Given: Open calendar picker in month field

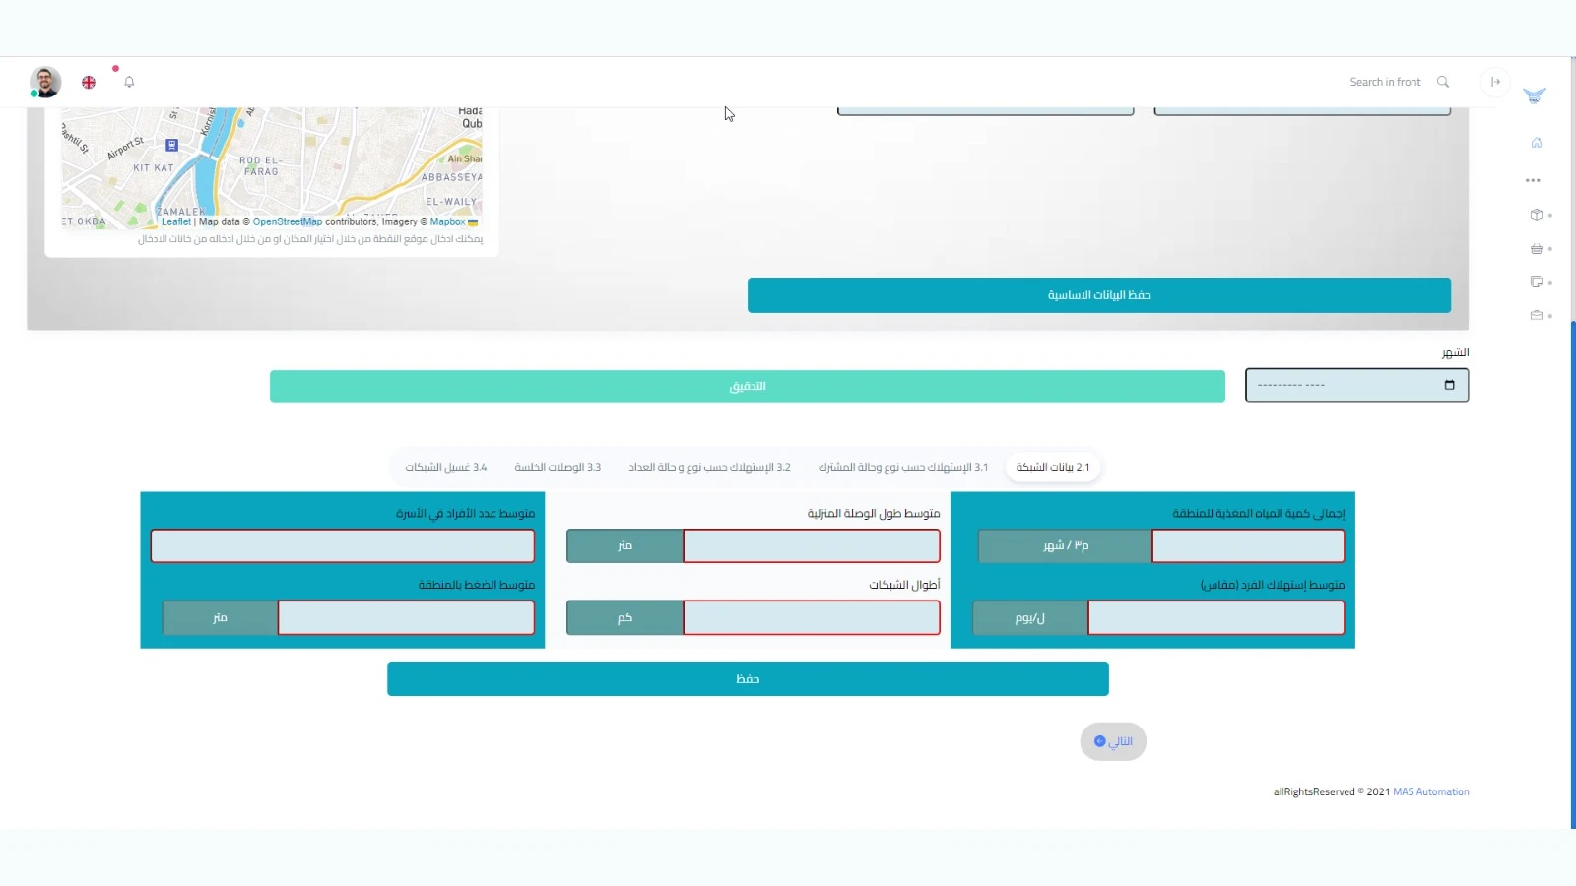Looking at the screenshot, I should coord(1449,385).
